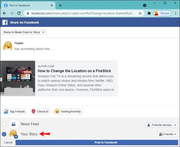This screenshot has height=147, width=180.
Task: Click the Cancel button
Action: click(x=8, y=142)
